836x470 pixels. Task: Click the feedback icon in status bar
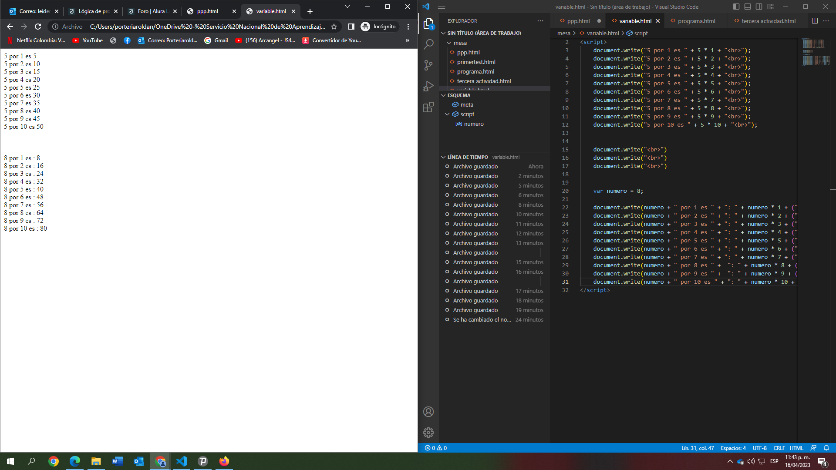[x=813, y=448]
